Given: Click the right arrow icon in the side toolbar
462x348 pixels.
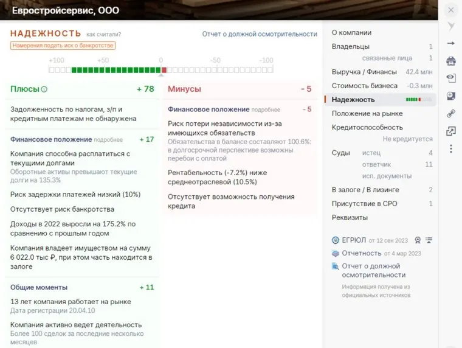Looking at the screenshot, I should click(x=450, y=44).
